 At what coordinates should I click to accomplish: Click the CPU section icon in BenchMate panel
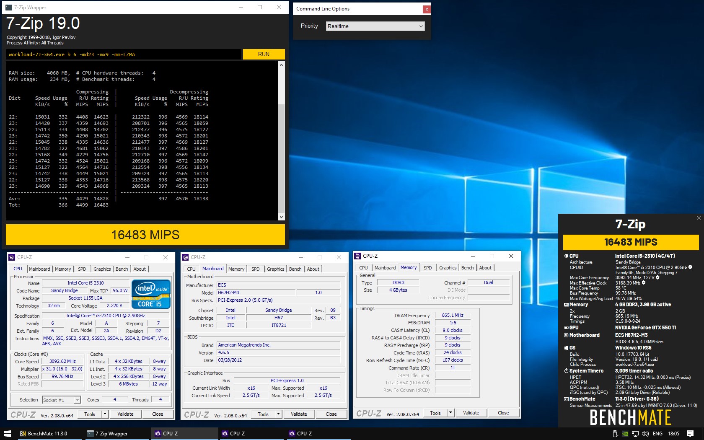tap(567, 256)
